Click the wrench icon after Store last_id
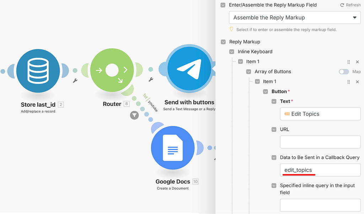The image size is (364, 214). (x=75, y=81)
